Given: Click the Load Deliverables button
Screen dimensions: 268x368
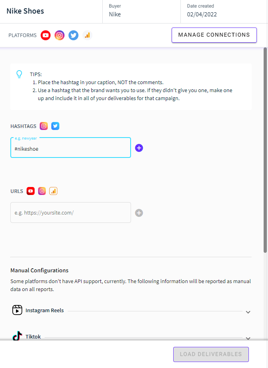Looking at the screenshot, I should [211, 354].
